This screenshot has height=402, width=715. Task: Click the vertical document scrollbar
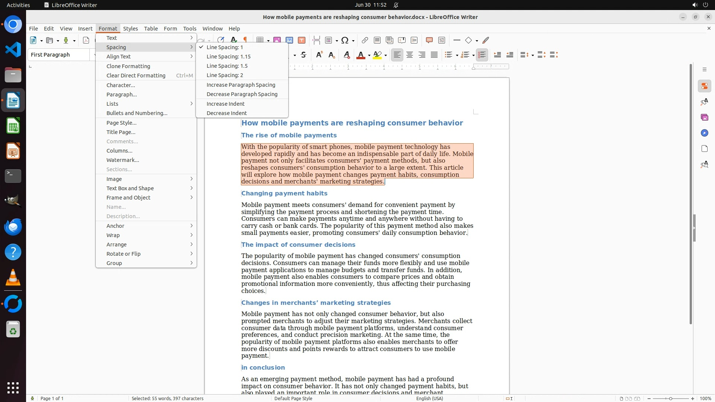coord(691,194)
